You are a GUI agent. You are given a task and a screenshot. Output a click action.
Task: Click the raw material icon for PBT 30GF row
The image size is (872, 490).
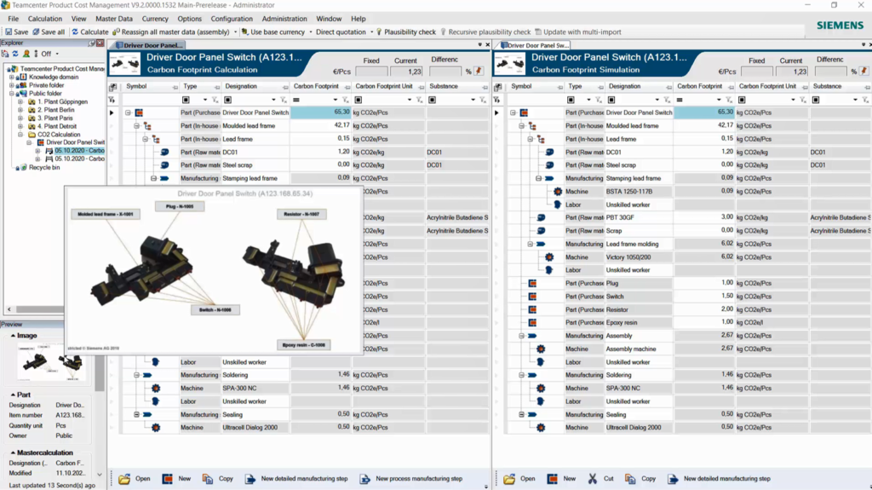541,217
